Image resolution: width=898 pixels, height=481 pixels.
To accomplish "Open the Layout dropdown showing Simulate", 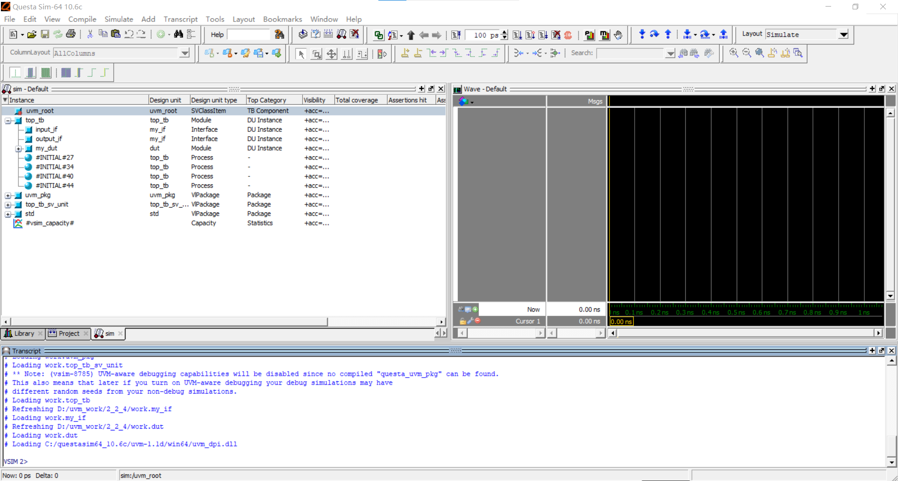I will (x=844, y=34).
